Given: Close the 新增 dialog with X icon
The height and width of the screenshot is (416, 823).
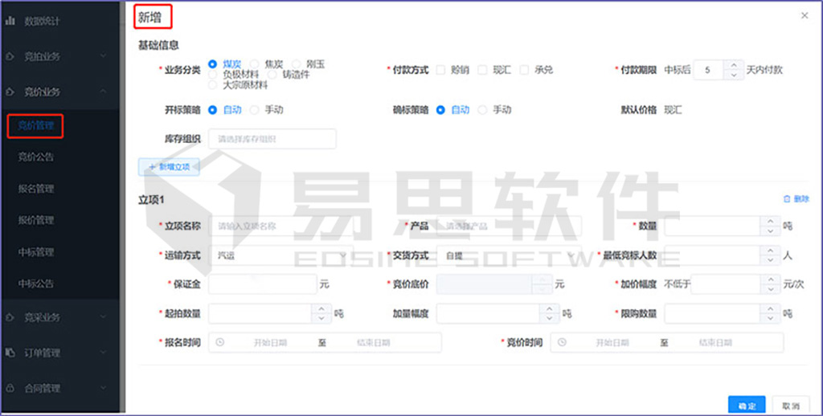Looking at the screenshot, I should (x=805, y=15).
